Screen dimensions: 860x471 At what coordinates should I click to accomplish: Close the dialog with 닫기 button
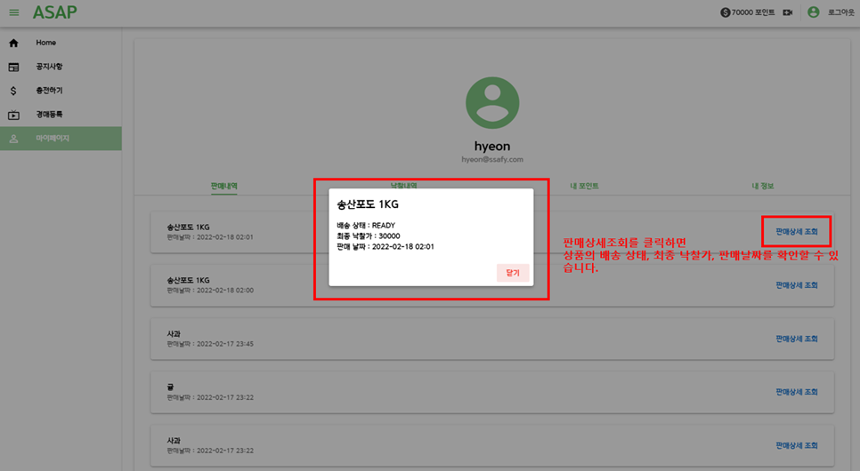click(513, 273)
